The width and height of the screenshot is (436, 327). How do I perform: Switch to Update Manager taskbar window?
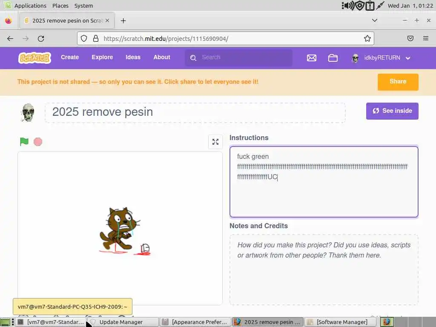[122, 322]
